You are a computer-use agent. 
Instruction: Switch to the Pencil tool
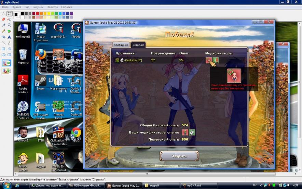pyautogui.click(x=3, y=31)
